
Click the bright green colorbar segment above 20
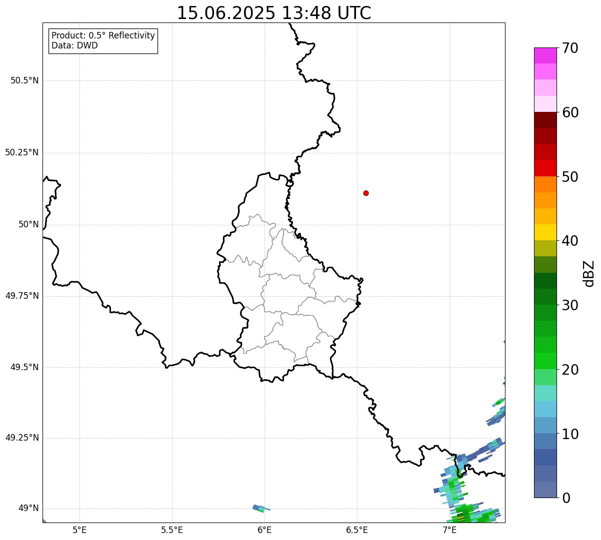click(x=545, y=361)
